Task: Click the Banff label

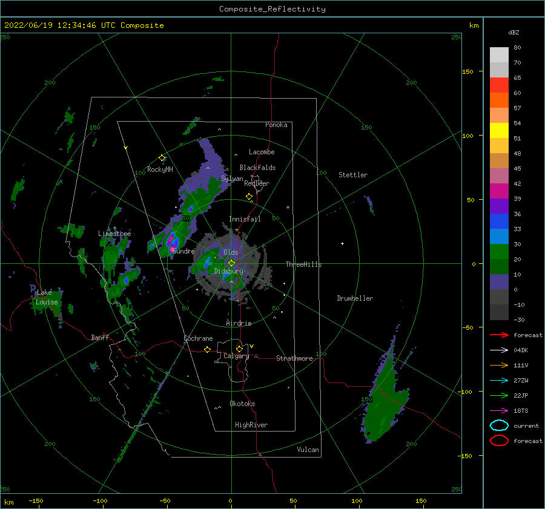Action: pyautogui.click(x=100, y=337)
